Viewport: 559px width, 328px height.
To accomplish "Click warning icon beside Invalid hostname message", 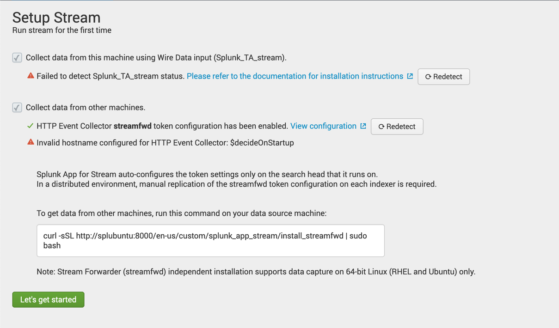I will pyautogui.click(x=31, y=142).
